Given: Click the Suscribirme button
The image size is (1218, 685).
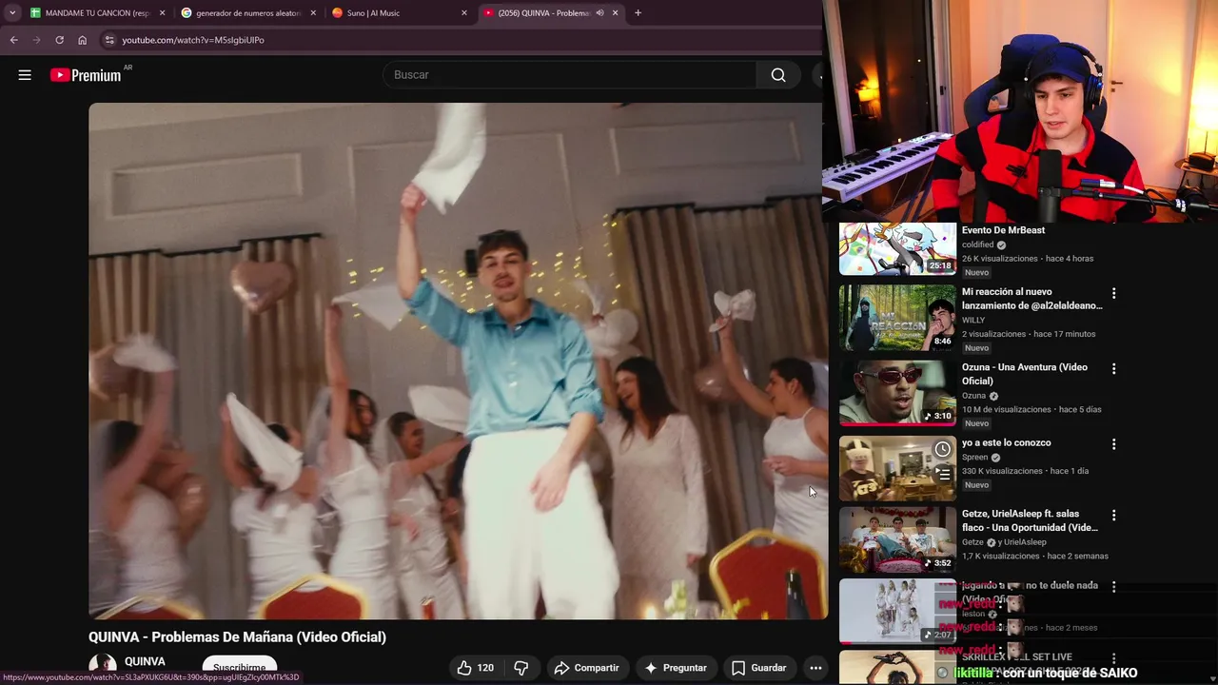Looking at the screenshot, I should (239, 668).
